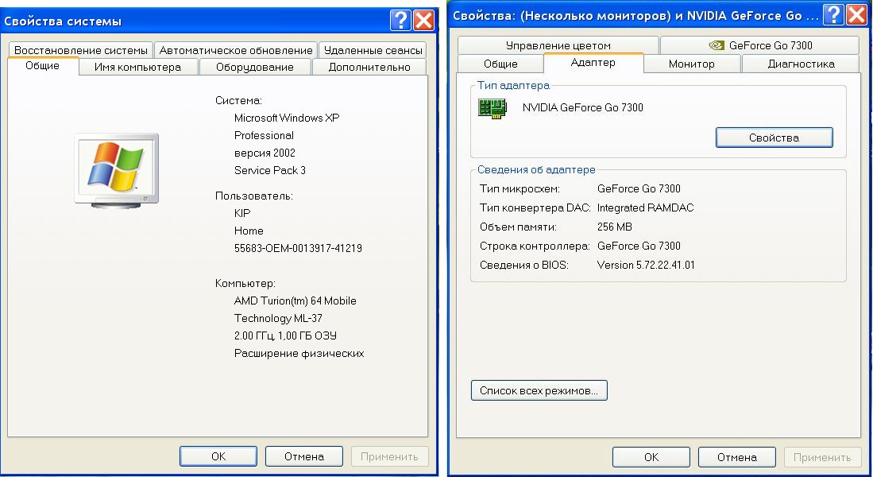Close the NVIDIA GeForce Go properties window

point(856,14)
